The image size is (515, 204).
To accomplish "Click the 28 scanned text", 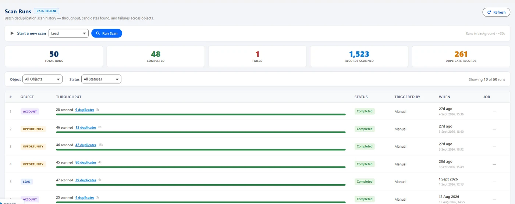I will [x=65, y=110].
